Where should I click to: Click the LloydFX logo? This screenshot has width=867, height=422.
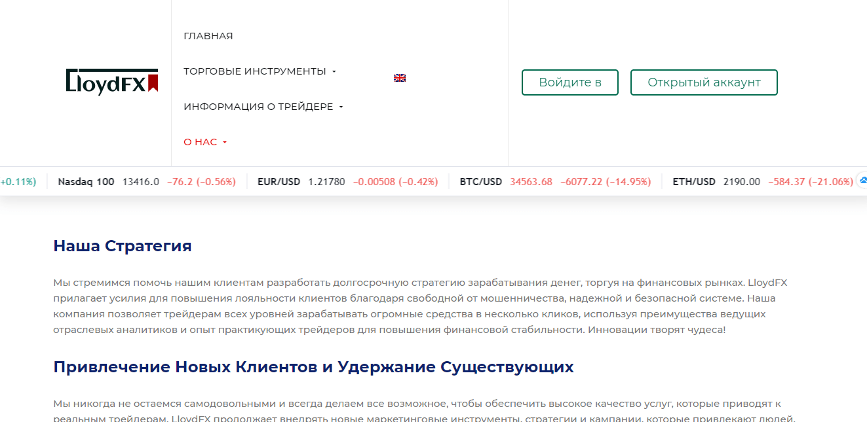(x=112, y=82)
